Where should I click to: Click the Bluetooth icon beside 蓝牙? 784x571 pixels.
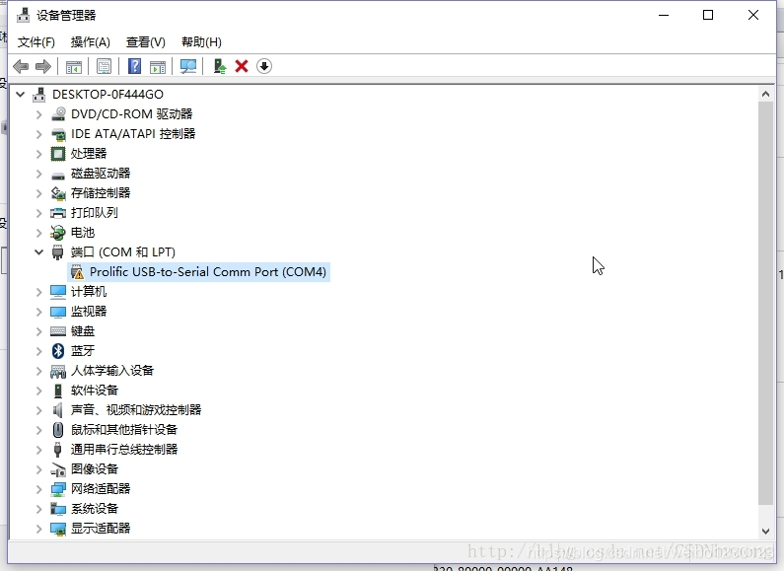coord(58,351)
